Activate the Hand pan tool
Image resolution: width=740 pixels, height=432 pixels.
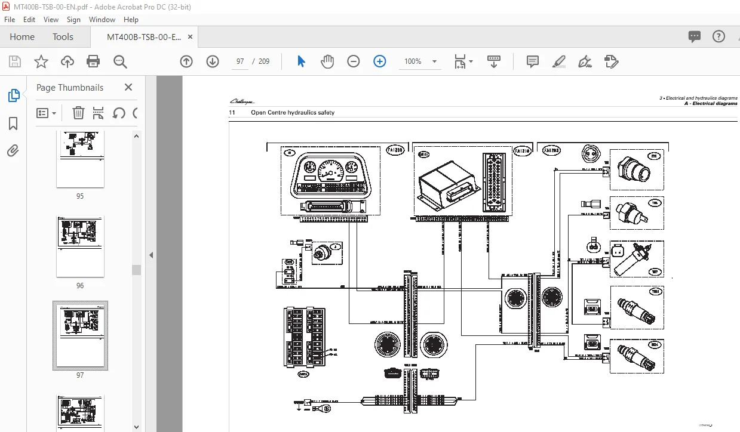coord(327,61)
